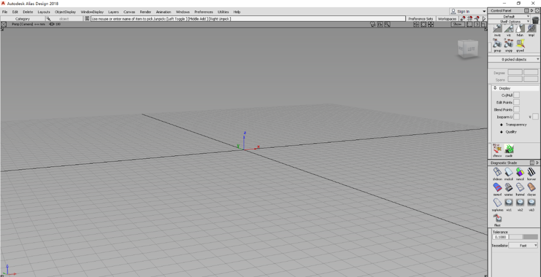Open the Render menu
Screen dimensions: 541x277
145,11
